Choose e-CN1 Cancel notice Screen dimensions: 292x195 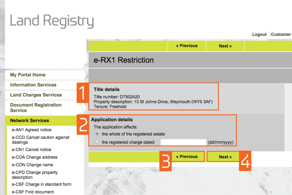point(32,150)
